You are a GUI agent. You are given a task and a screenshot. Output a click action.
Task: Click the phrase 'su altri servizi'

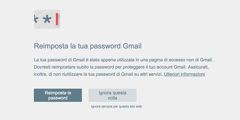tap(148, 74)
